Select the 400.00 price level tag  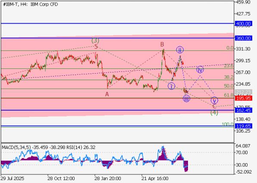[244, 24]
